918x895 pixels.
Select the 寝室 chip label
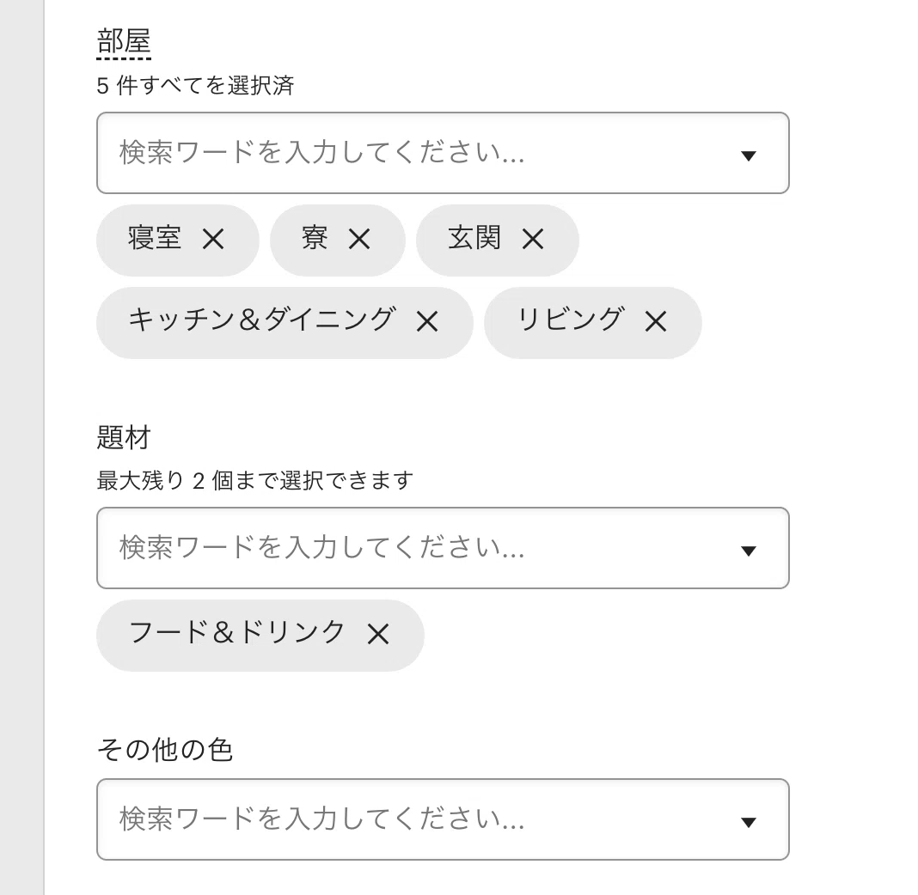pos(155,239)
